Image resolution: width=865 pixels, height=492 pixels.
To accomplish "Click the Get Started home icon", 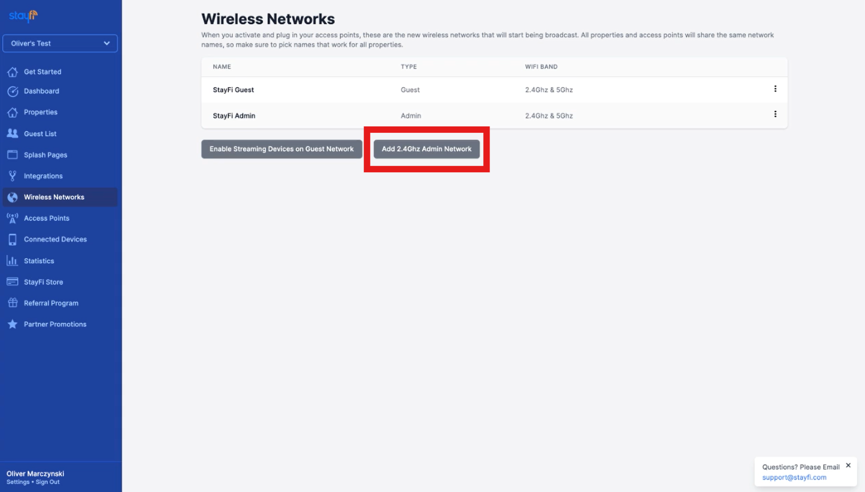I will click(x=12, y=72).
